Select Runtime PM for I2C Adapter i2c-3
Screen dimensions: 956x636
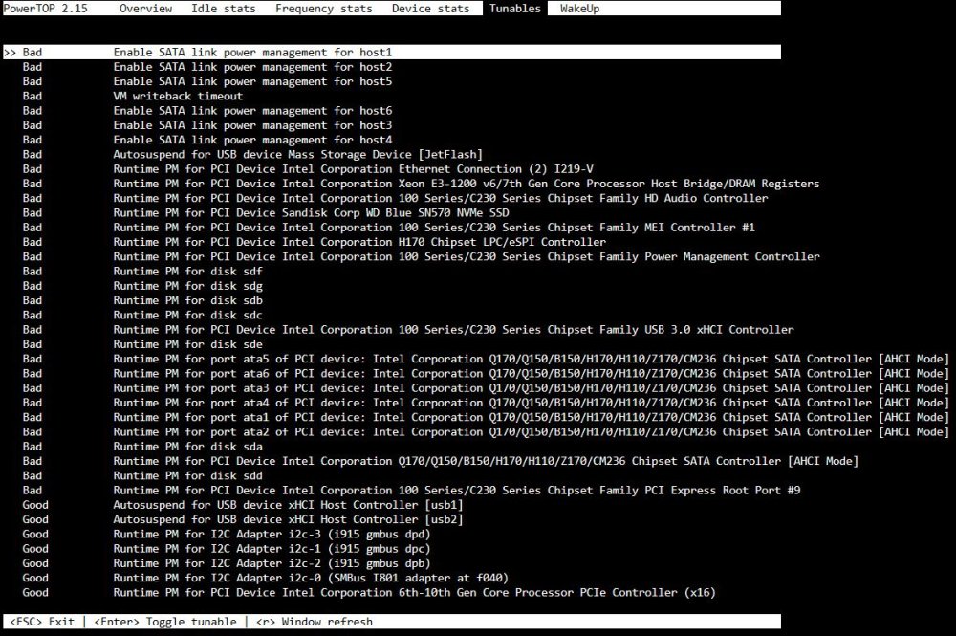tap(227, 536)
